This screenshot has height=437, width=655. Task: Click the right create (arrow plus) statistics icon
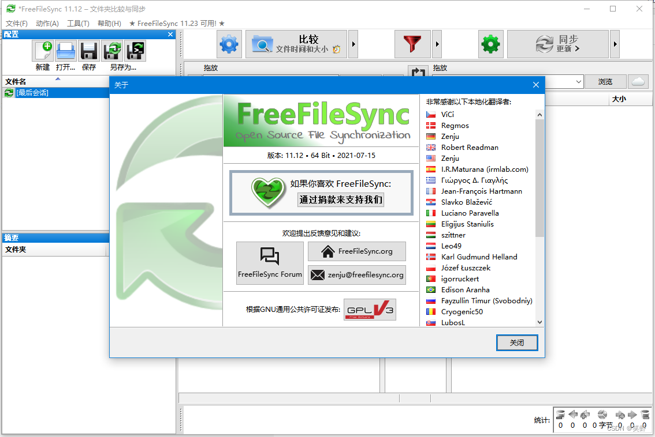coord(620,415)
